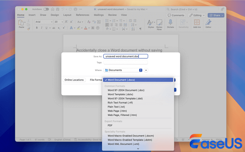This screenshot has width=245, height=152.
Task: Open the Home icon in title bar
Action: pyautogui.click(x=52, y=9)
